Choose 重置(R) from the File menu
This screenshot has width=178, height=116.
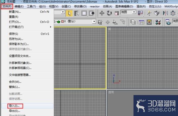point(27,17)
